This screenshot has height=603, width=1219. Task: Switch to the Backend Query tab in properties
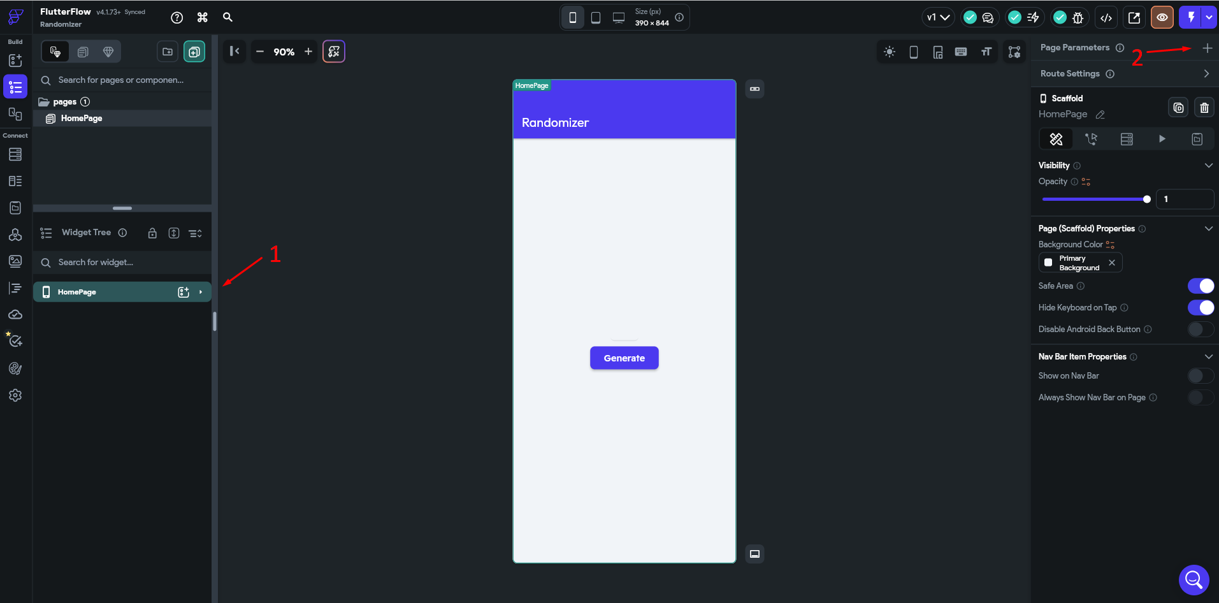click(x=1127, y=139)
